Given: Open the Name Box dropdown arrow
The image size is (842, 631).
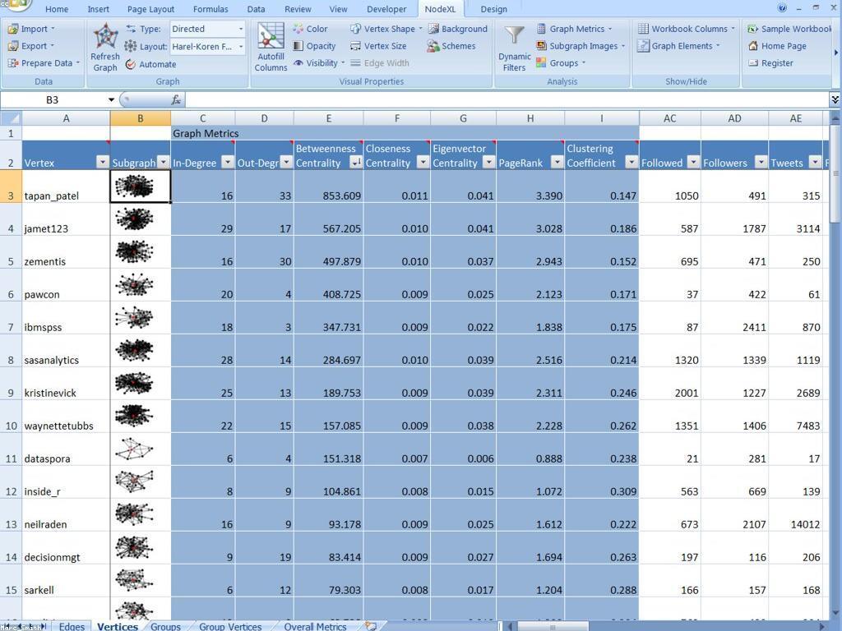Looking at the screenshot, I should pos(111,99).
